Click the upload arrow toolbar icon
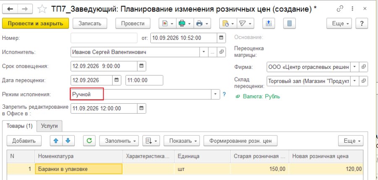Image resolution: width=378 pixels, height=180 pixels. (x=268, y=23)
